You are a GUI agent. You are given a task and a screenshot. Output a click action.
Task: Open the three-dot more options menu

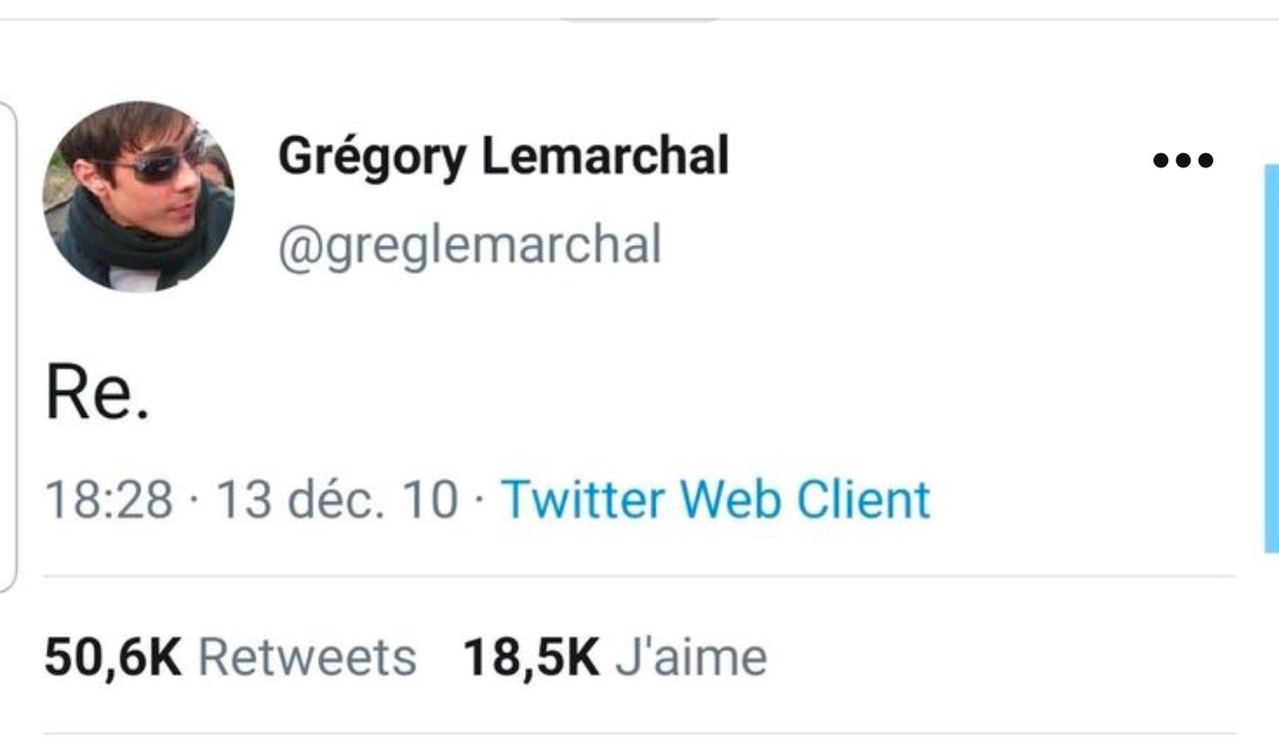(1183, 159)
